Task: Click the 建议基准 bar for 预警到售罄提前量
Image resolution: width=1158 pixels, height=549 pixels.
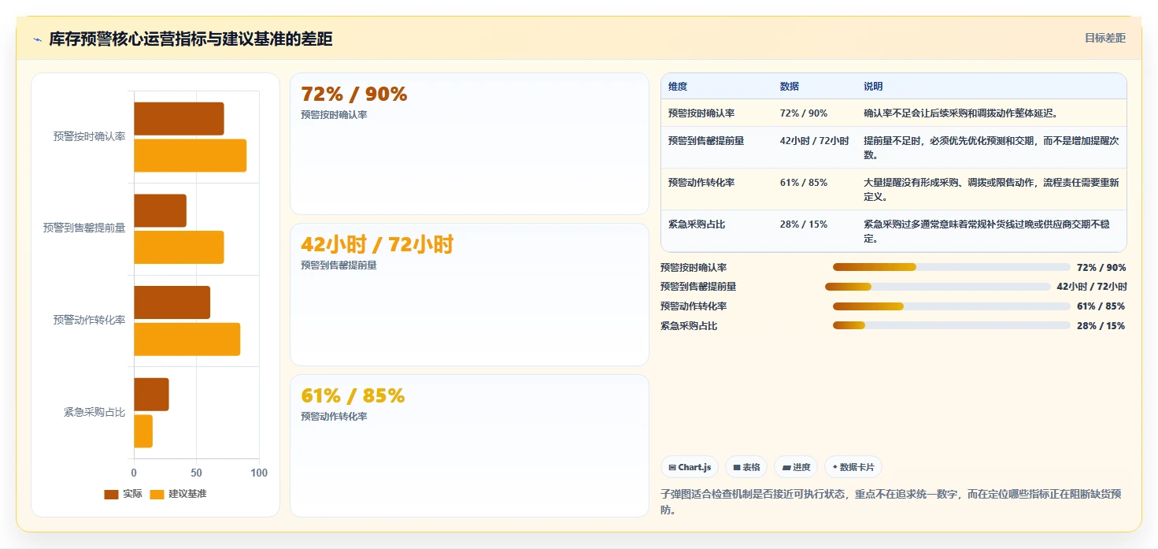Action: click(x=179, y=247)
